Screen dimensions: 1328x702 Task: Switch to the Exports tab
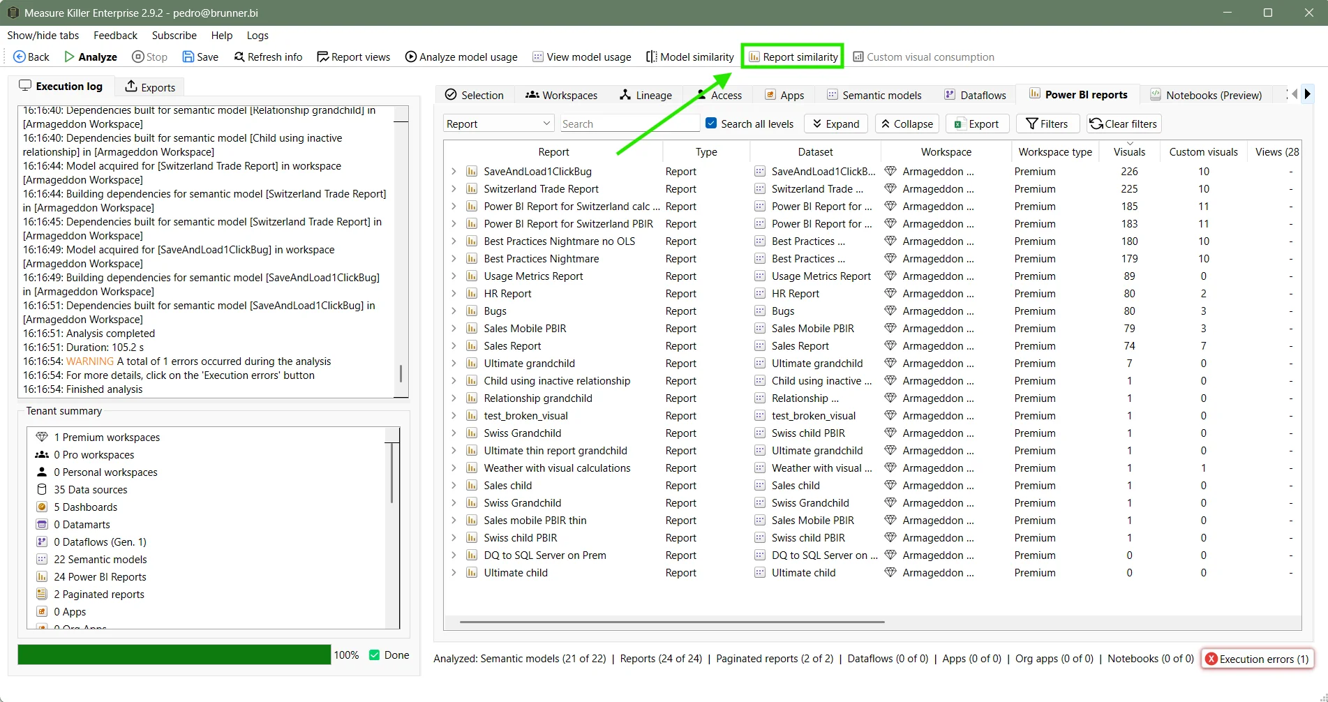click(x=150, y=87)
